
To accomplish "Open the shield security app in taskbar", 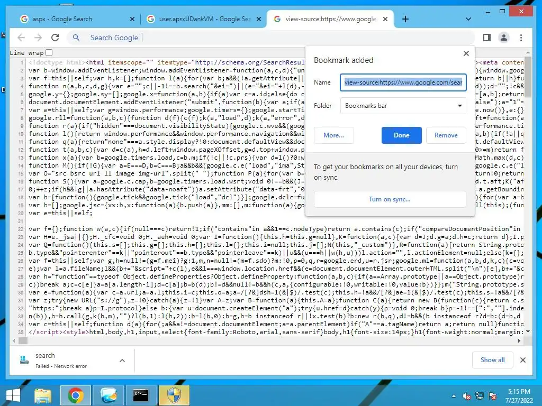I will pyautogui.click(x=174, y=395).
